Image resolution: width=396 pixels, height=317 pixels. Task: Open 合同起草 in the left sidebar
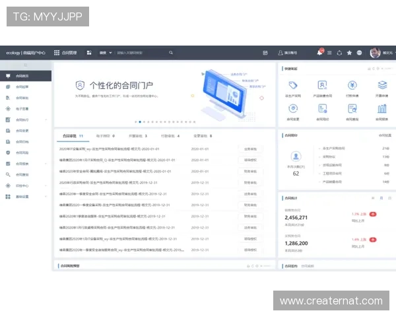26,87
